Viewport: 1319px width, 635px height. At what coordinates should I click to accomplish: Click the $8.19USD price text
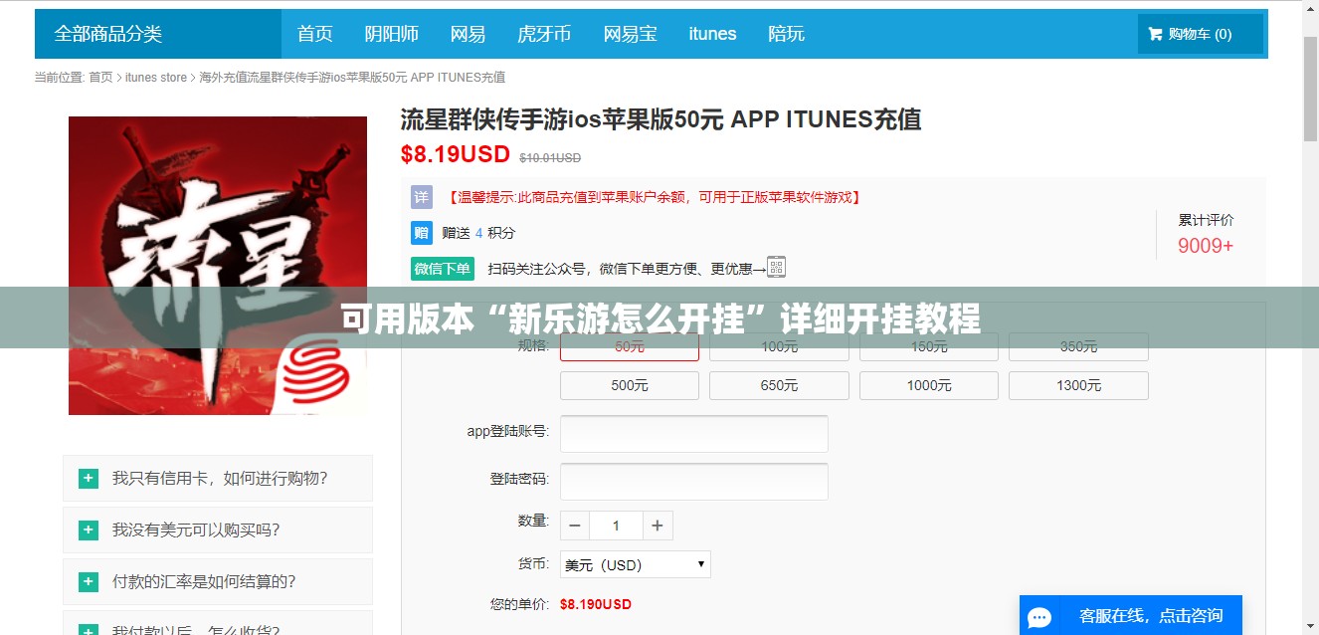pyautogui.click(x=456, y=154)
